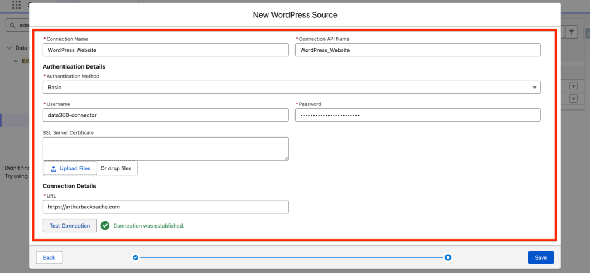Open the second row action menu arrow
The image size is (590, 273).
[x=573, y=98]
